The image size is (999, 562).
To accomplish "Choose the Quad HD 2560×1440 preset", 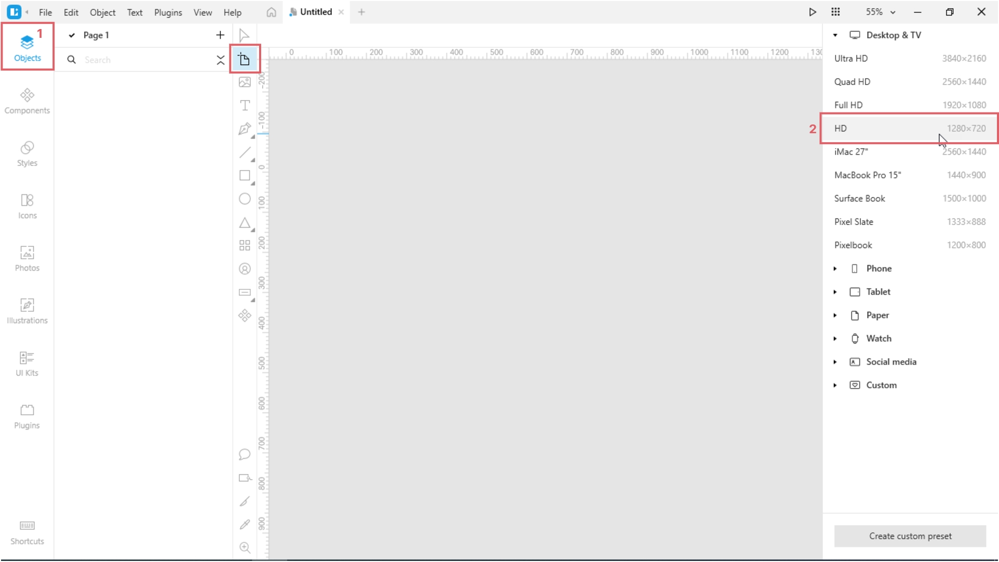I will (910, 82).
